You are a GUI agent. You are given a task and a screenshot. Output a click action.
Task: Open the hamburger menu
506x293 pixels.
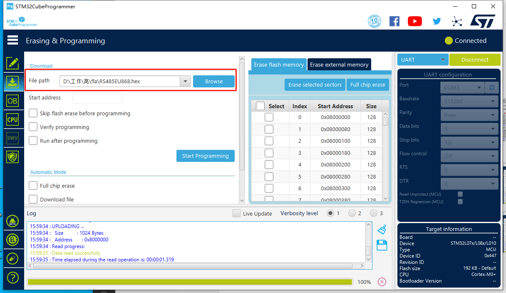point(12,40)
